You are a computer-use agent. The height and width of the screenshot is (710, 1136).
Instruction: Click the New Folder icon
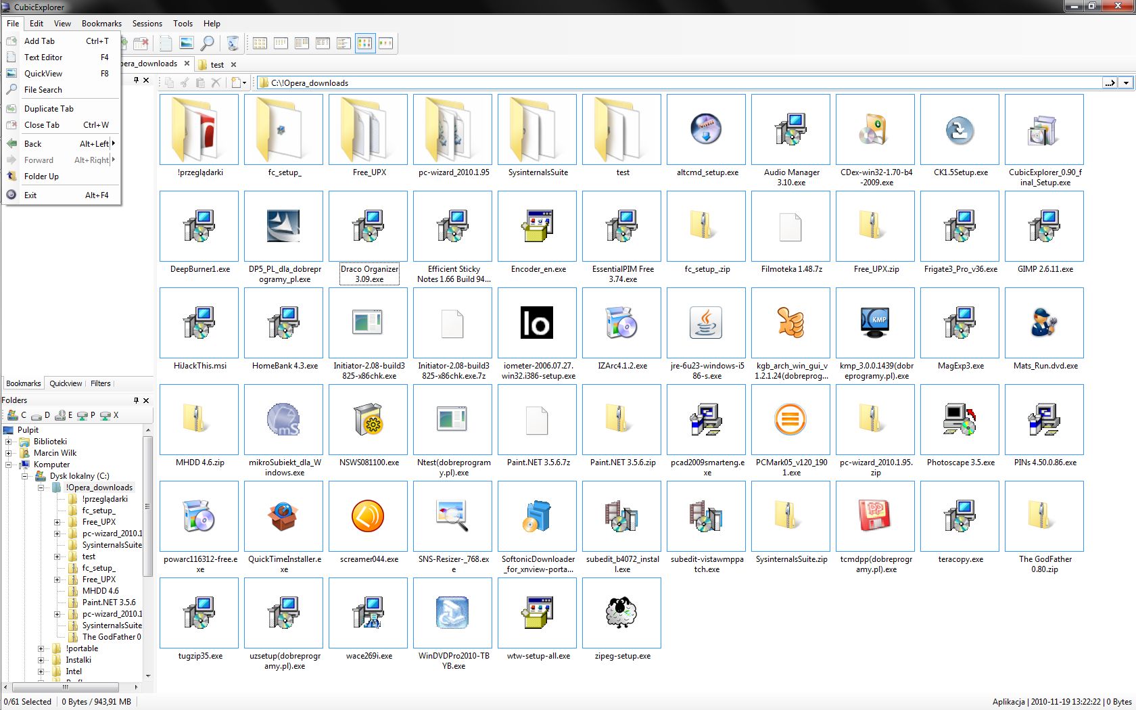tap(236, 82)
